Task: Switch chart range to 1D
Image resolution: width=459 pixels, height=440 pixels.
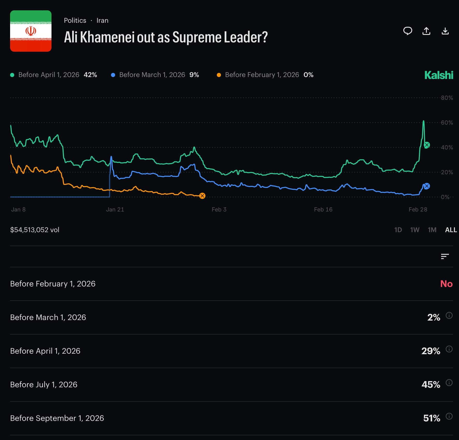Action: (x=398, y=230)
